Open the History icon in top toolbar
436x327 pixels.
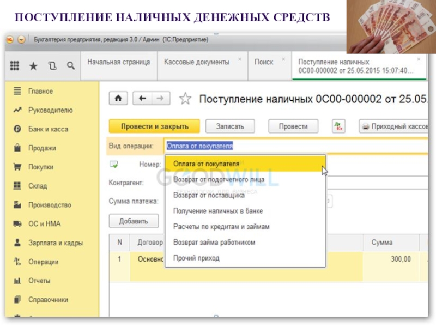click(x=52, y=65)
